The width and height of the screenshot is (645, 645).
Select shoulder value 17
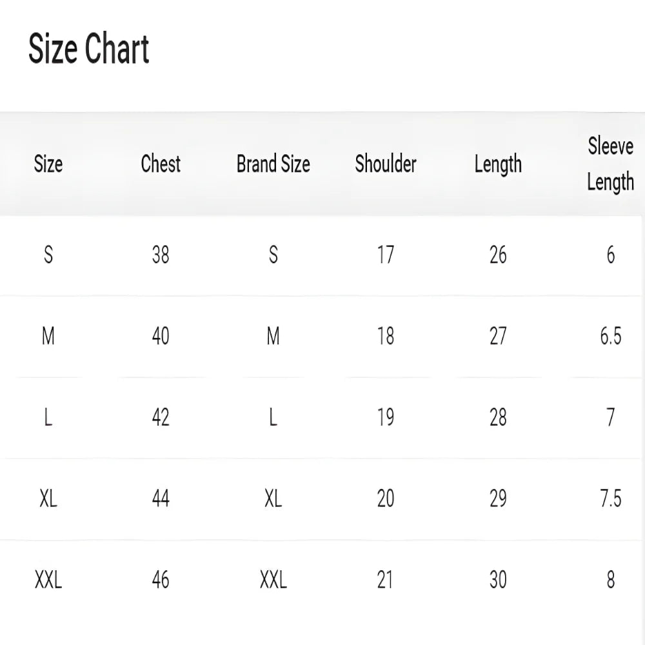[386, 255]
